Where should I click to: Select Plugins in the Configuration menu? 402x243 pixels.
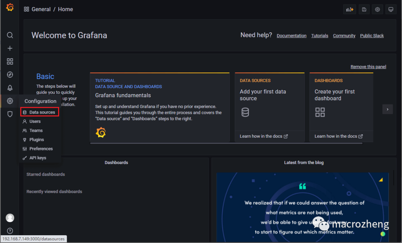(36, 140)
